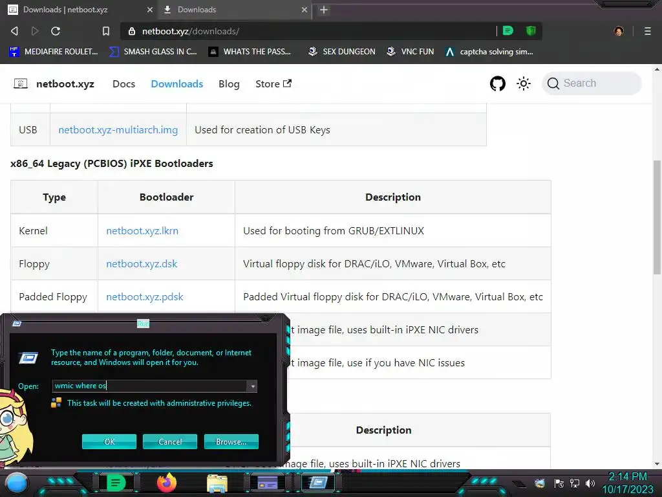Open a new browser tab with plus
662x497 pixels.
tap(324, 10)
